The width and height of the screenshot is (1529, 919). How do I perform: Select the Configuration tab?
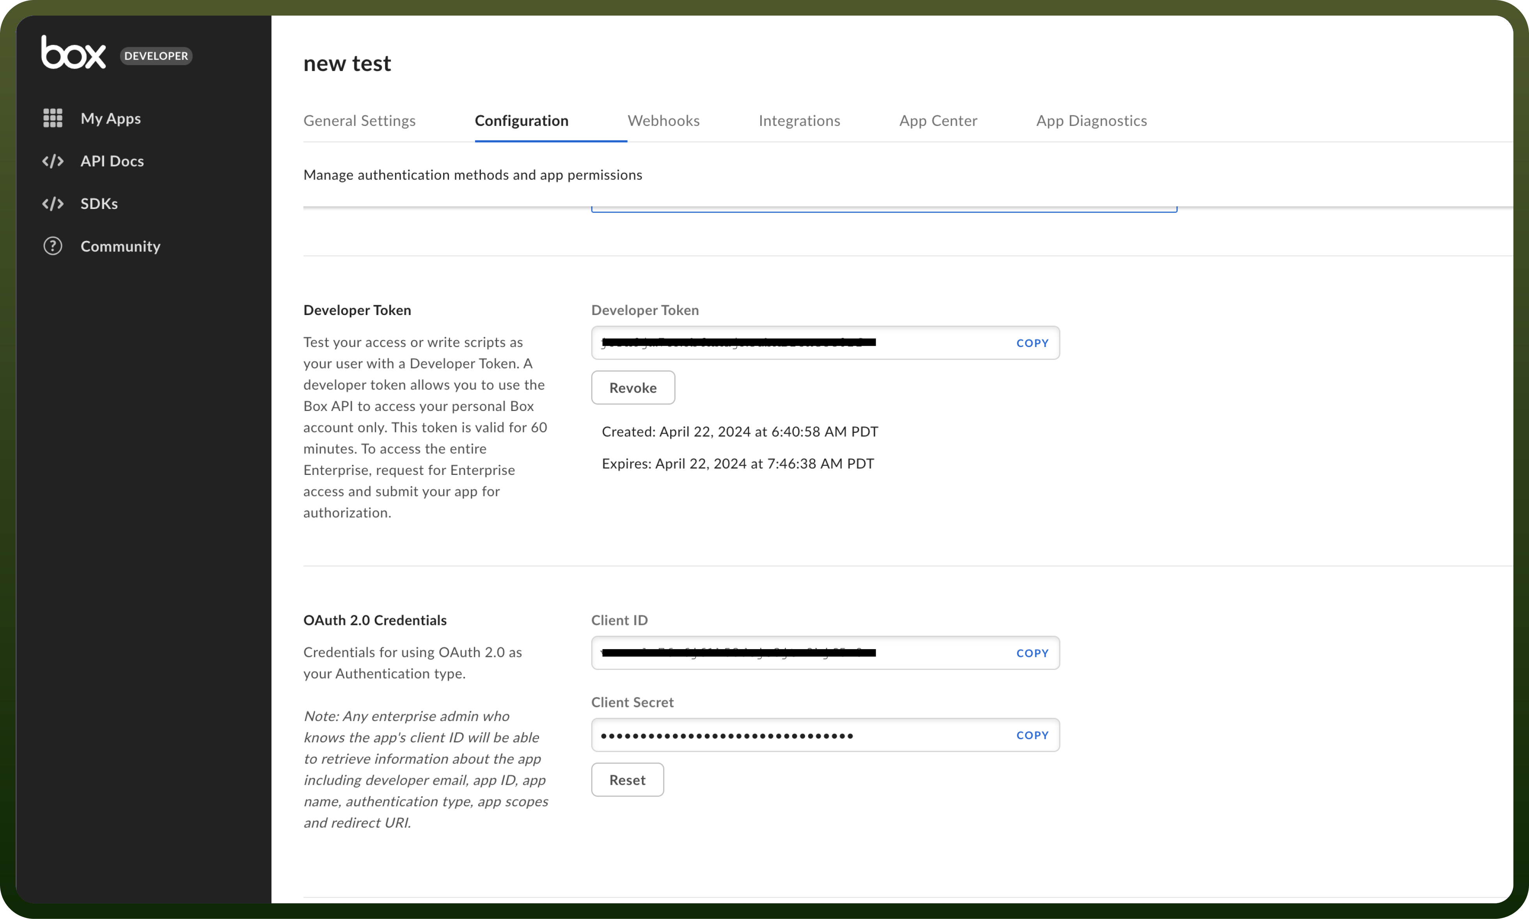[521, 121]
